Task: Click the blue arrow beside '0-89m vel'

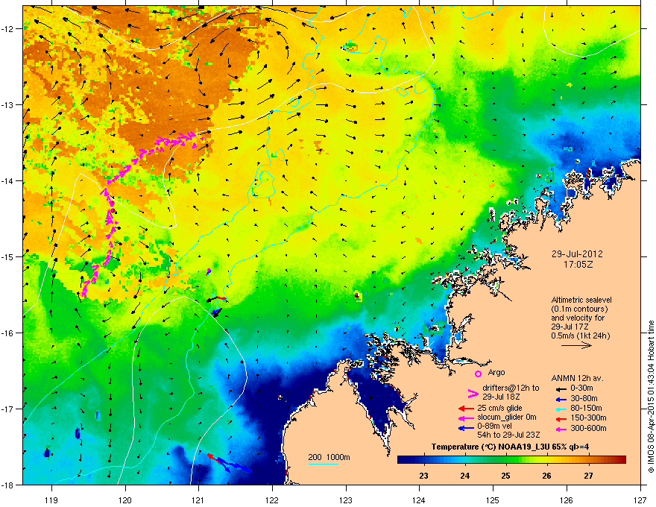Action: pyautogui.click(x=466, y=428)
